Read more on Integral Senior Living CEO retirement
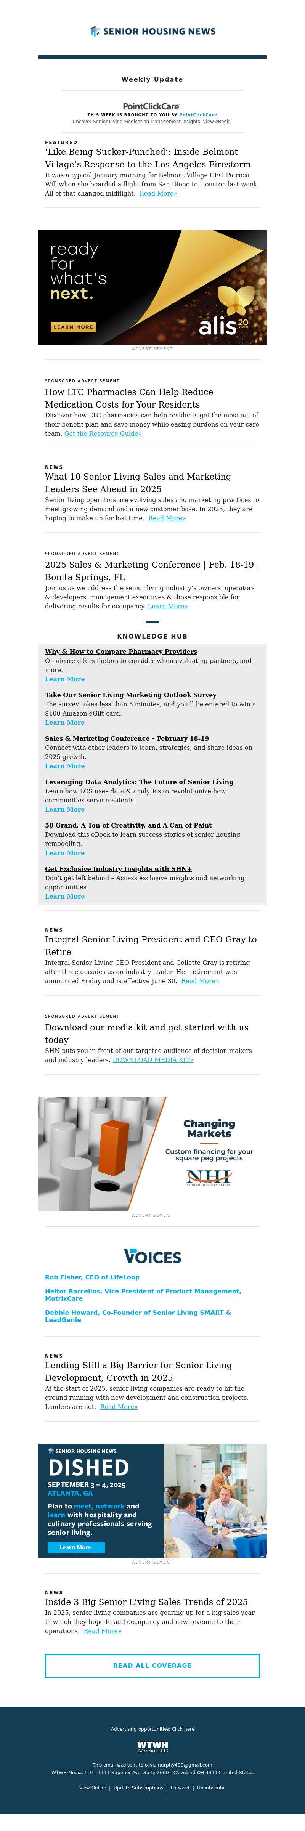 (x=200, y=981)
